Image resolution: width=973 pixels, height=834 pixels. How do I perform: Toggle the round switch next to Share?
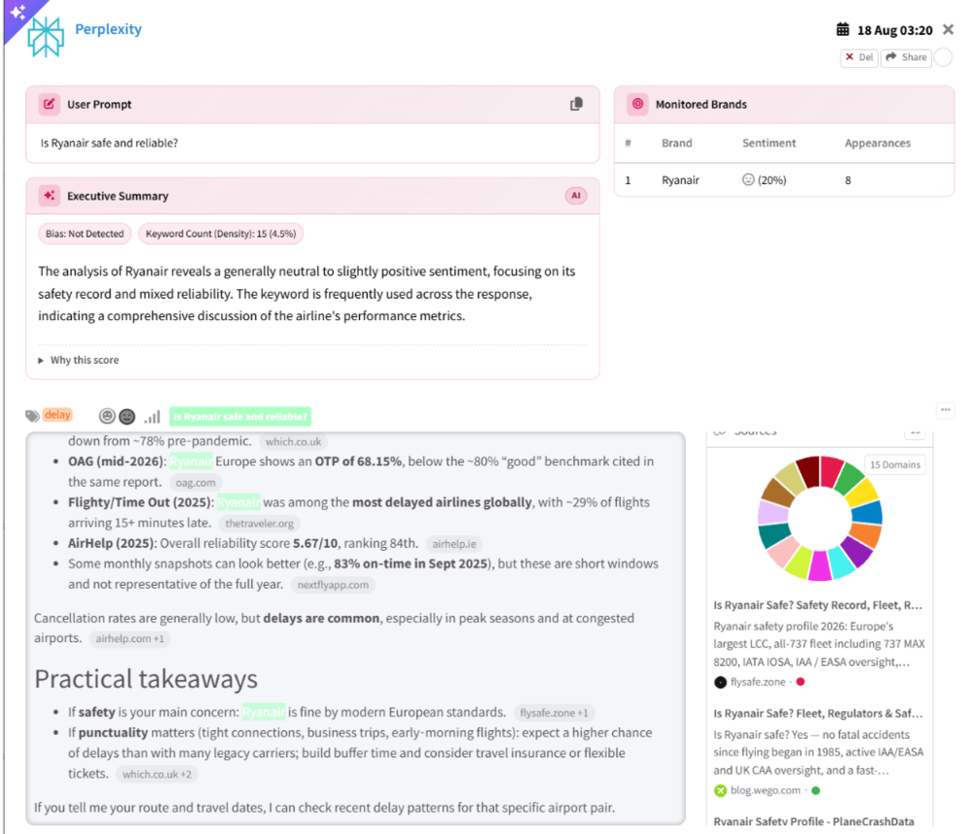(943, 57)
